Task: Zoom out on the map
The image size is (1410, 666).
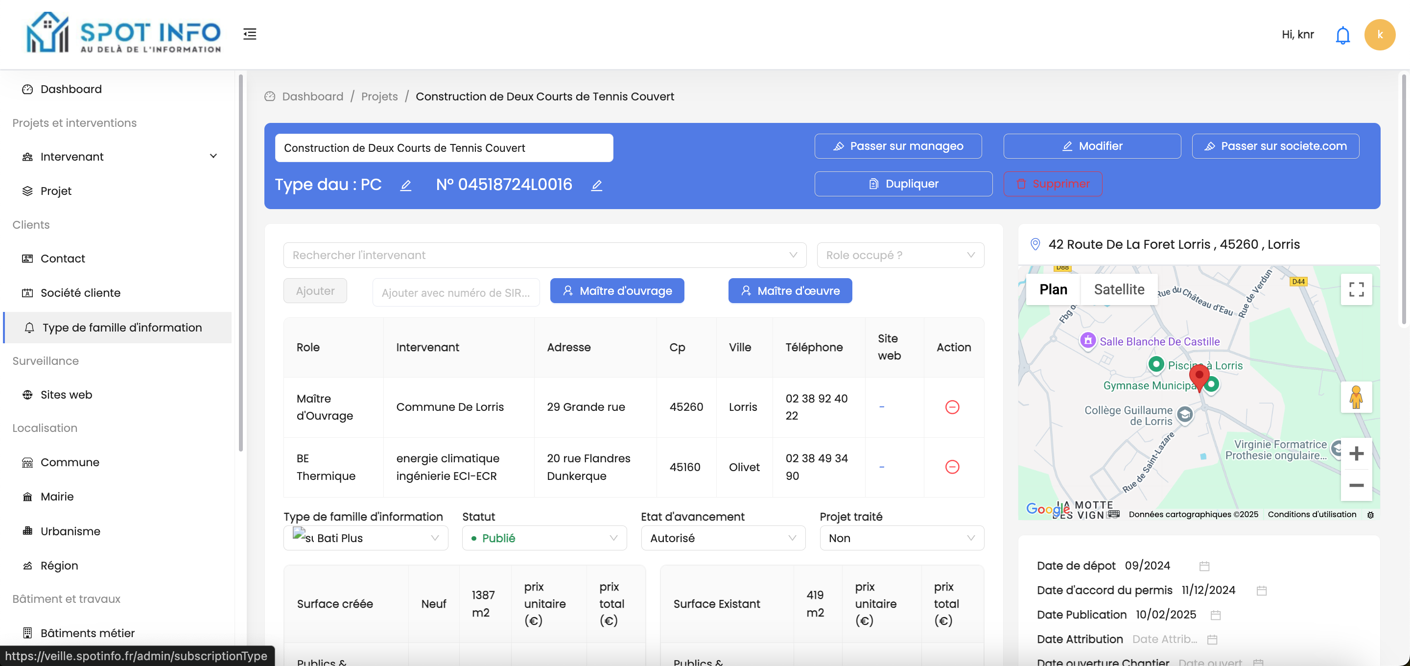Action: click(x=1356, y=485)
